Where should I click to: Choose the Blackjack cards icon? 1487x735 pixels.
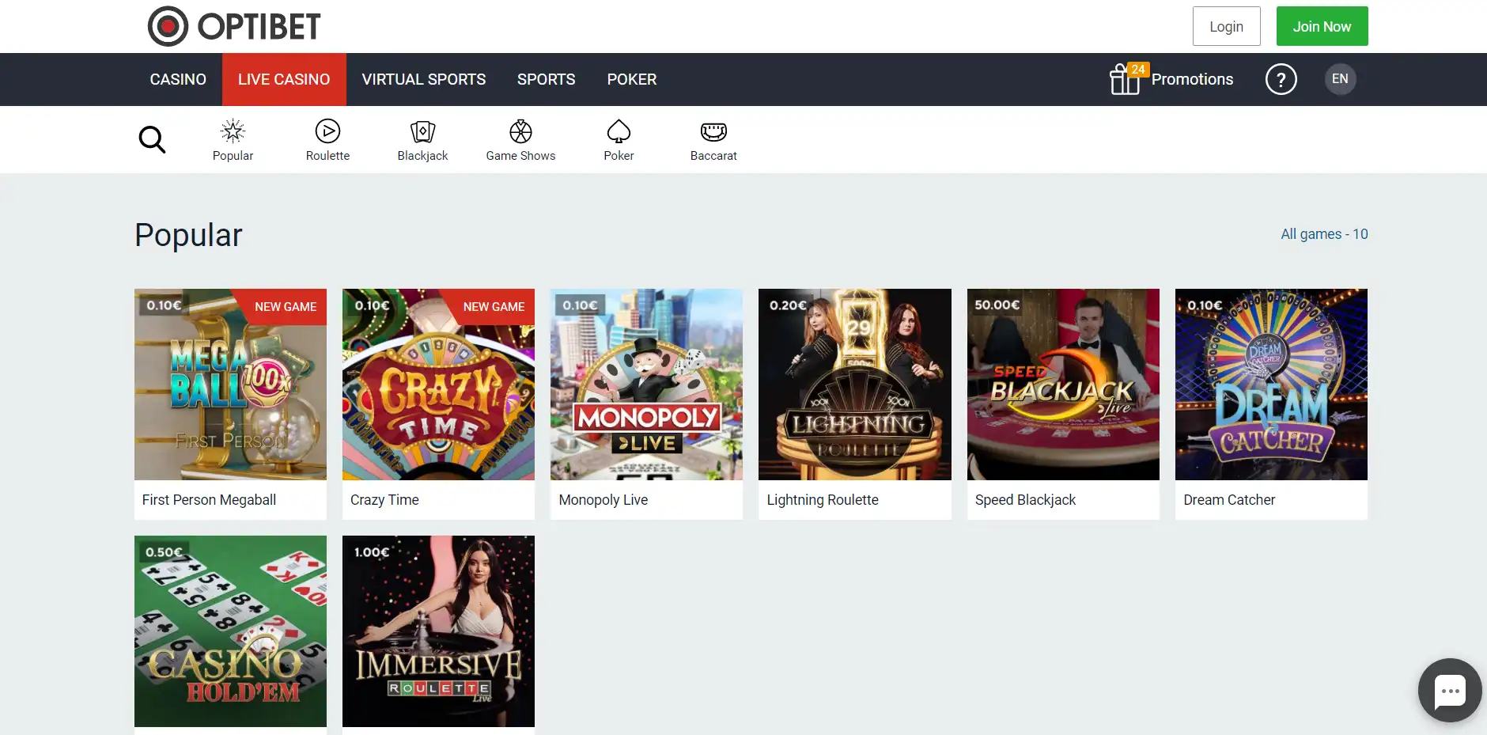point(422,131)
